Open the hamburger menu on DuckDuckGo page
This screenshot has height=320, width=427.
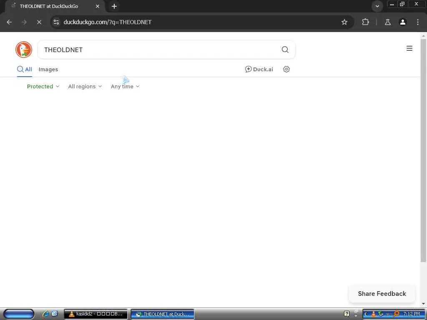[409, 48]
